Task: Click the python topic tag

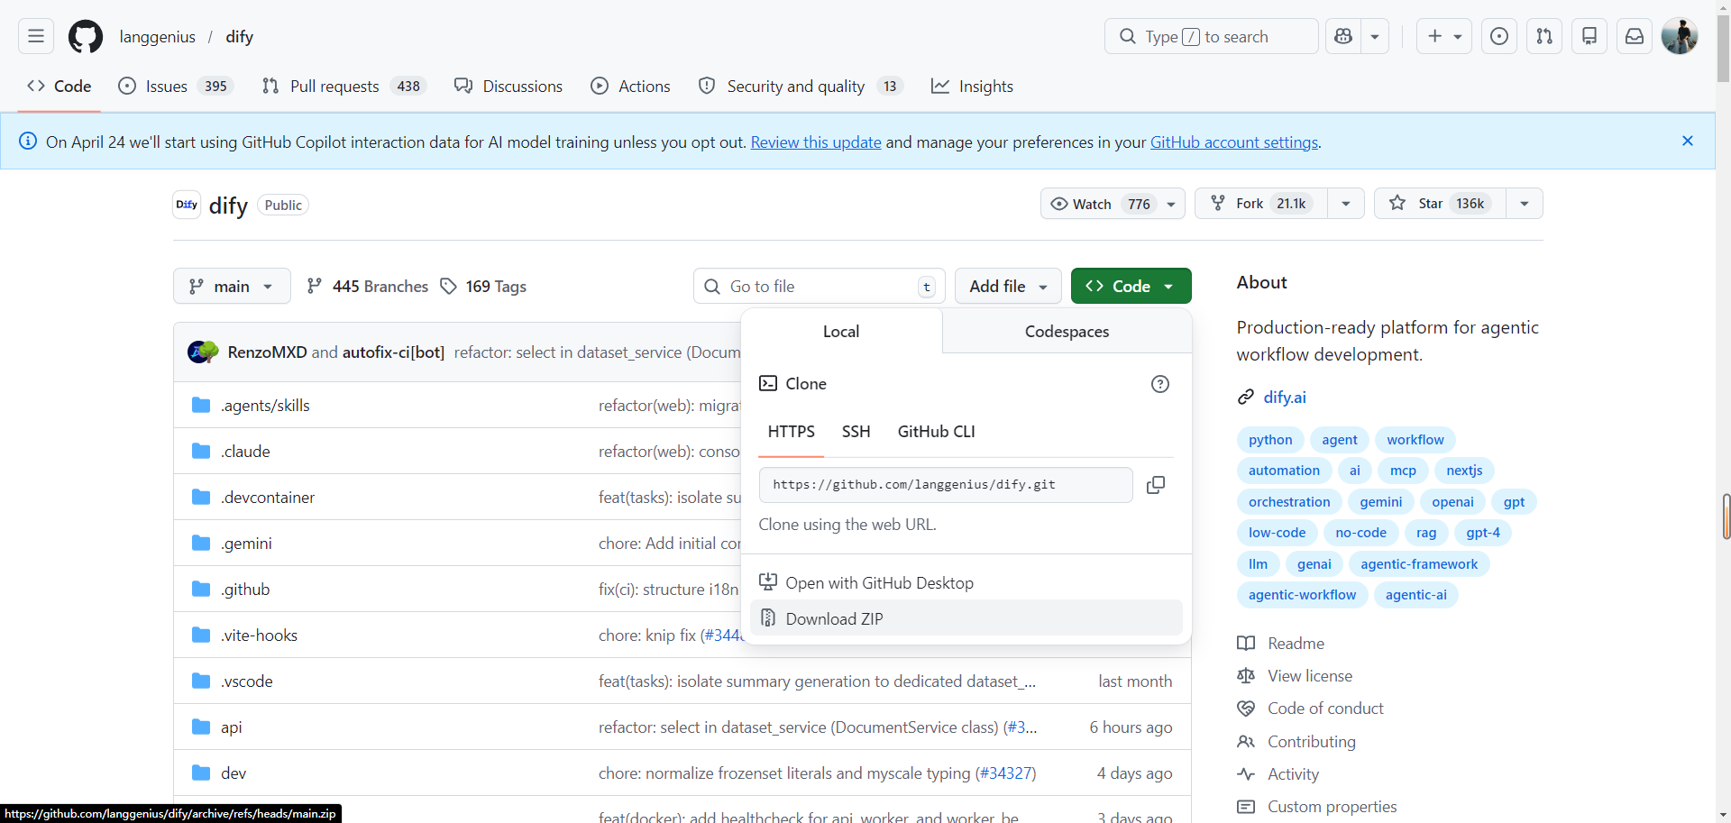Action: pos(1270,440)
